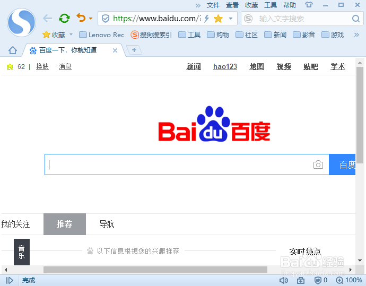Click the 收藏 favorites star button

pyautogui.click(x=54, y=35)
